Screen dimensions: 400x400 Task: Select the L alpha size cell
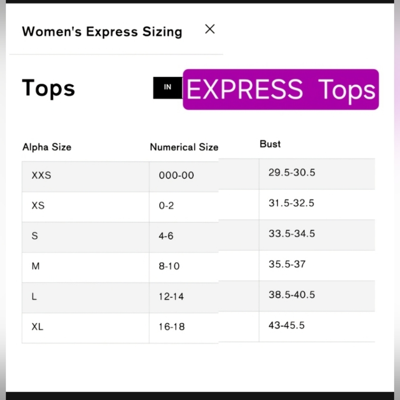[86, 297]
